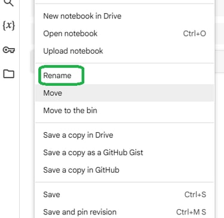This screenshot has height=218, width=224.
Task: Choose Open notebook menu entry
Action: 124,33
